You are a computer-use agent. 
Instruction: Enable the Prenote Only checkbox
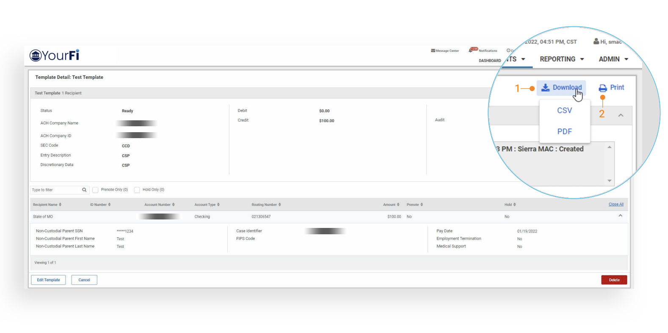click(x=95, y=190)
